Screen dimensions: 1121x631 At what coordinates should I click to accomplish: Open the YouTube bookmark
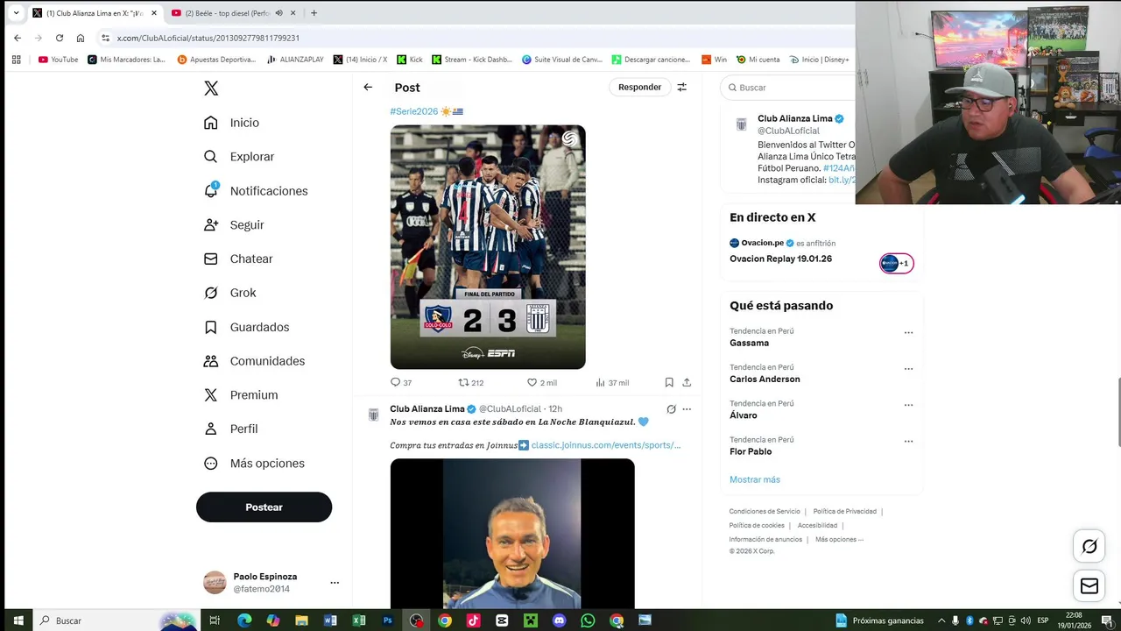click(58, 60)
